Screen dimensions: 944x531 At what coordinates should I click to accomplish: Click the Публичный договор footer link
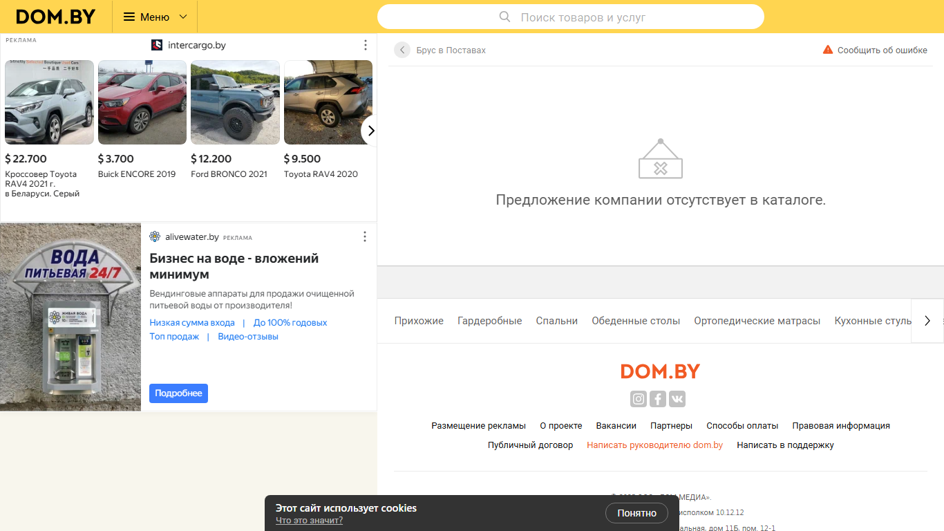(x=531, y=445)
